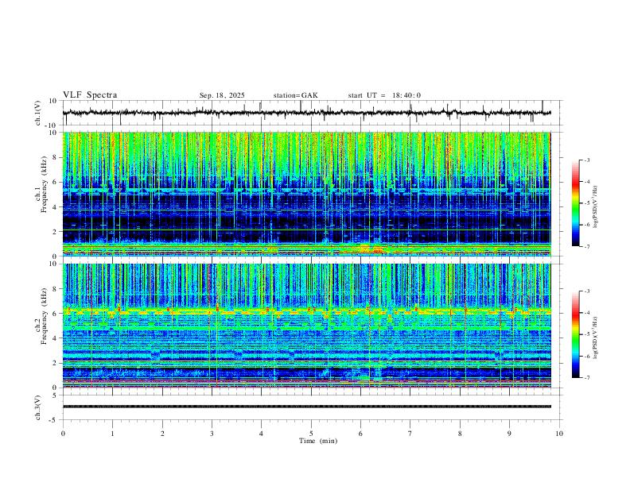Image resolution: width=630 pixels, height=486 pixels.
Task: Click the "VLF Spectra" plot title
Action: pos(90,95)
